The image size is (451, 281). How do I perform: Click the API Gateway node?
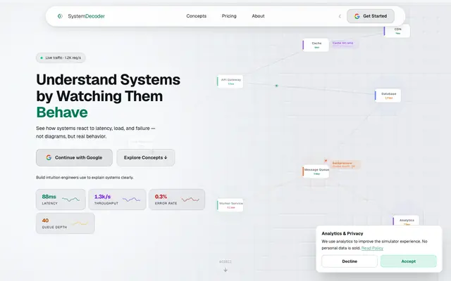click(x=230, y=81)
